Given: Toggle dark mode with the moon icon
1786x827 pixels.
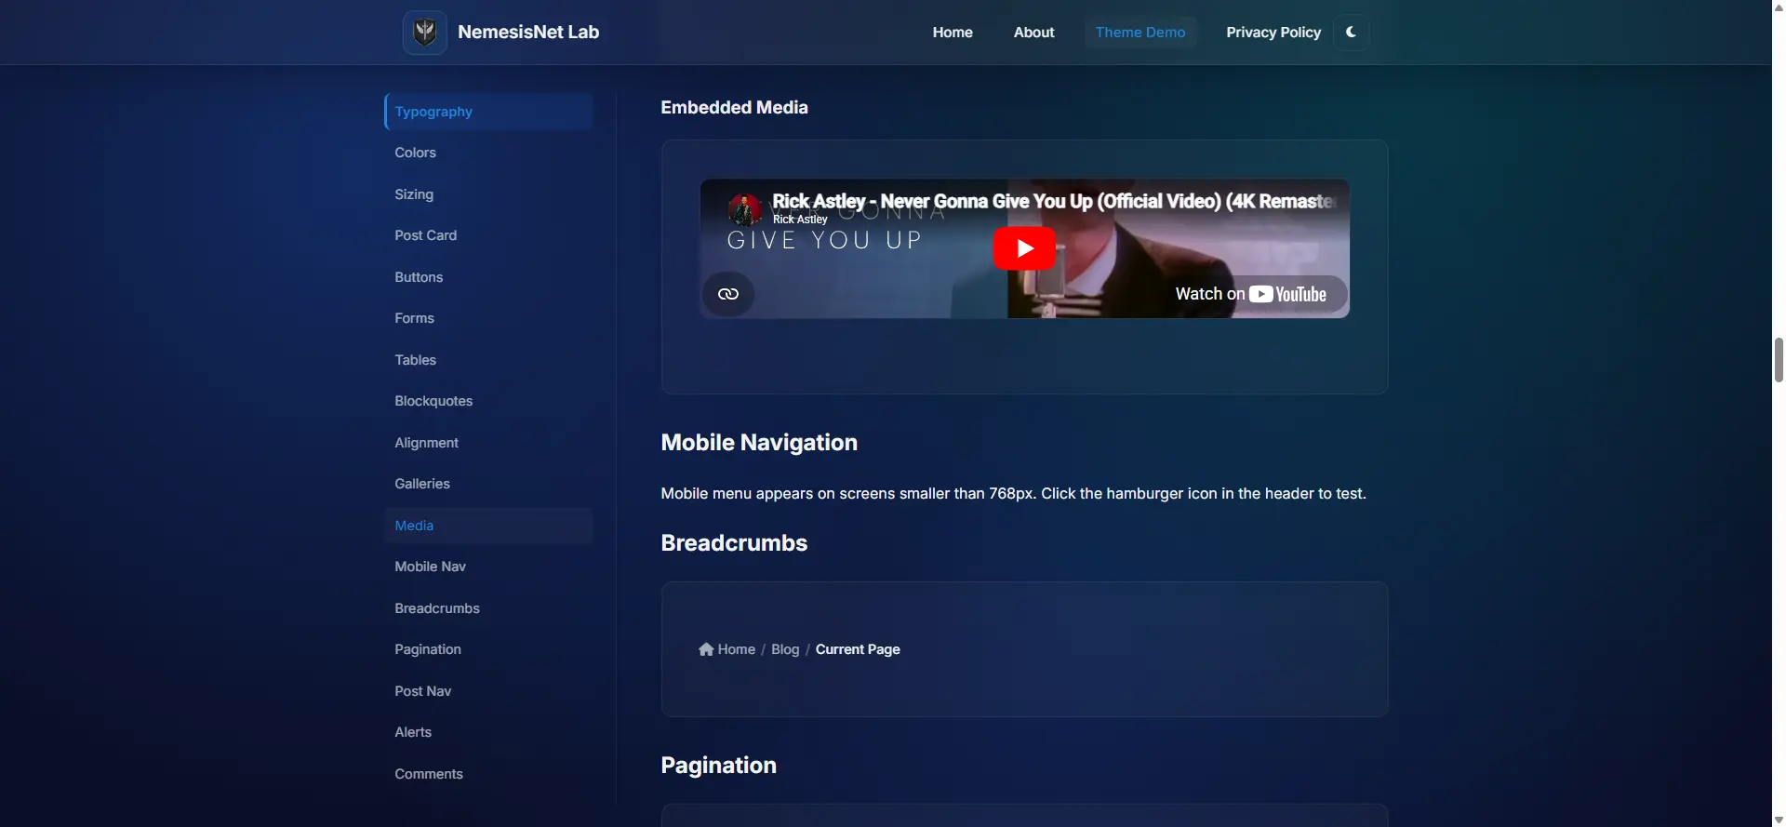Looking at the screenshot, I should [1351, 33].
